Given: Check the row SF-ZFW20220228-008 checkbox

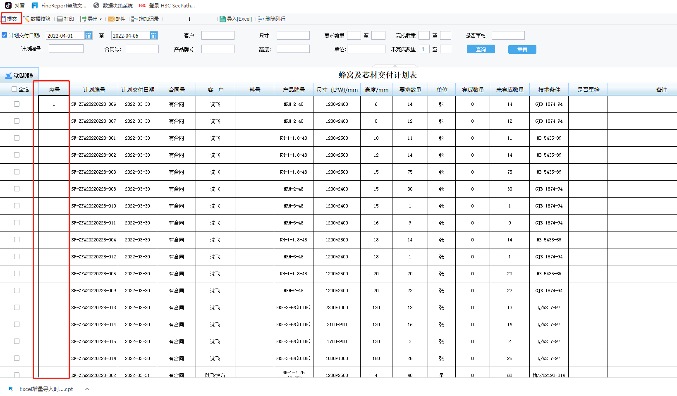Looking at the screenshot, I should tap(17, 189).
